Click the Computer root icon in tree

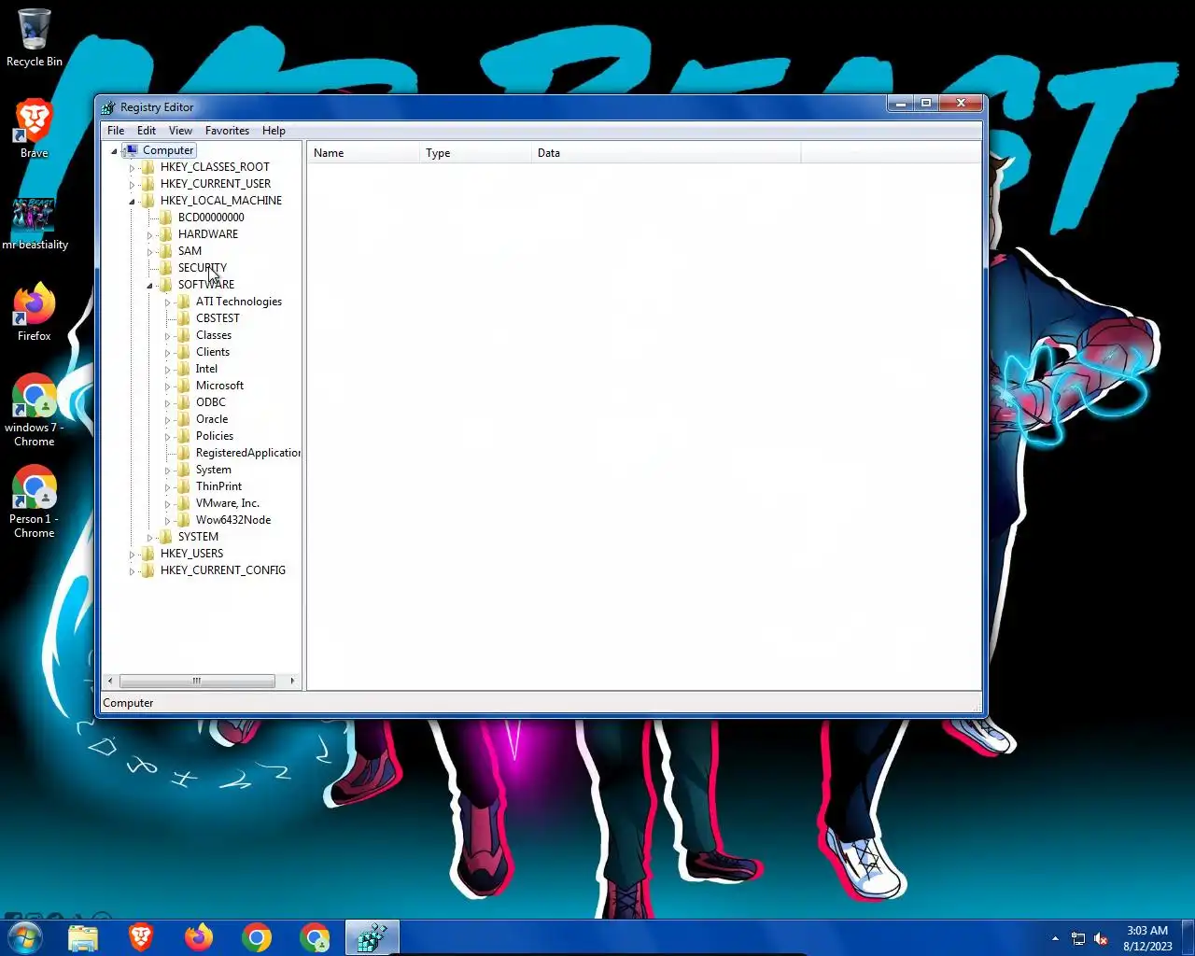(132, 150)
